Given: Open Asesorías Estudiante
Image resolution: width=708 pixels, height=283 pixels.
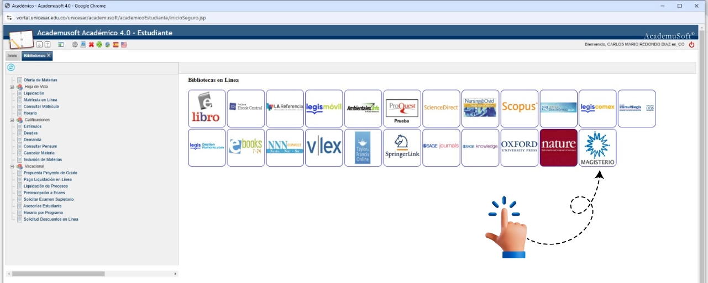Looking at the screenshot, I should point(43,206).
